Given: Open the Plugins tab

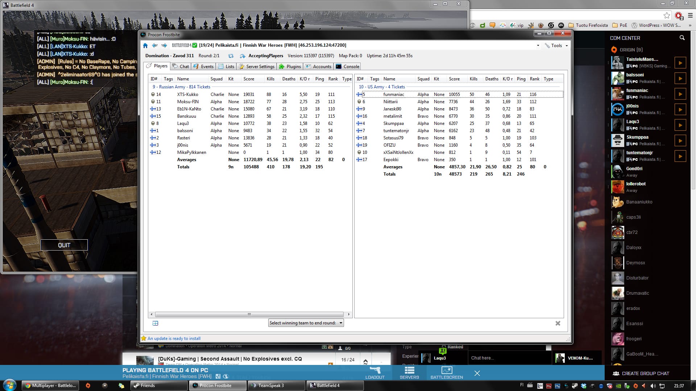Looking at the screenshot, I should (x=290, y=67).
